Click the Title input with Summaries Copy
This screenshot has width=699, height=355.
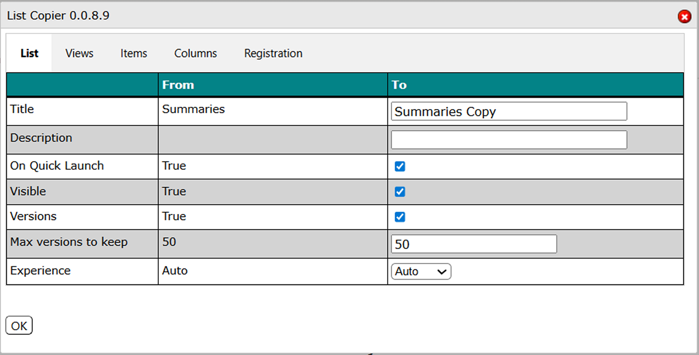[x=508, y=111]
